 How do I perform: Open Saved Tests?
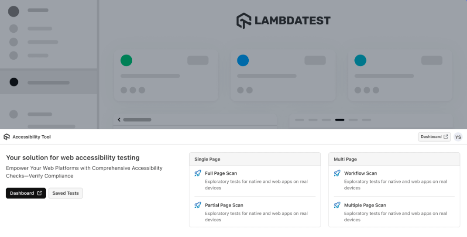[65, 193]
